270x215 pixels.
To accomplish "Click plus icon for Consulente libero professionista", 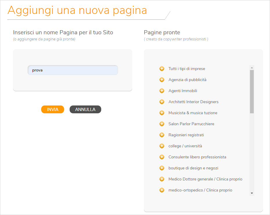I will pos(162,157).
